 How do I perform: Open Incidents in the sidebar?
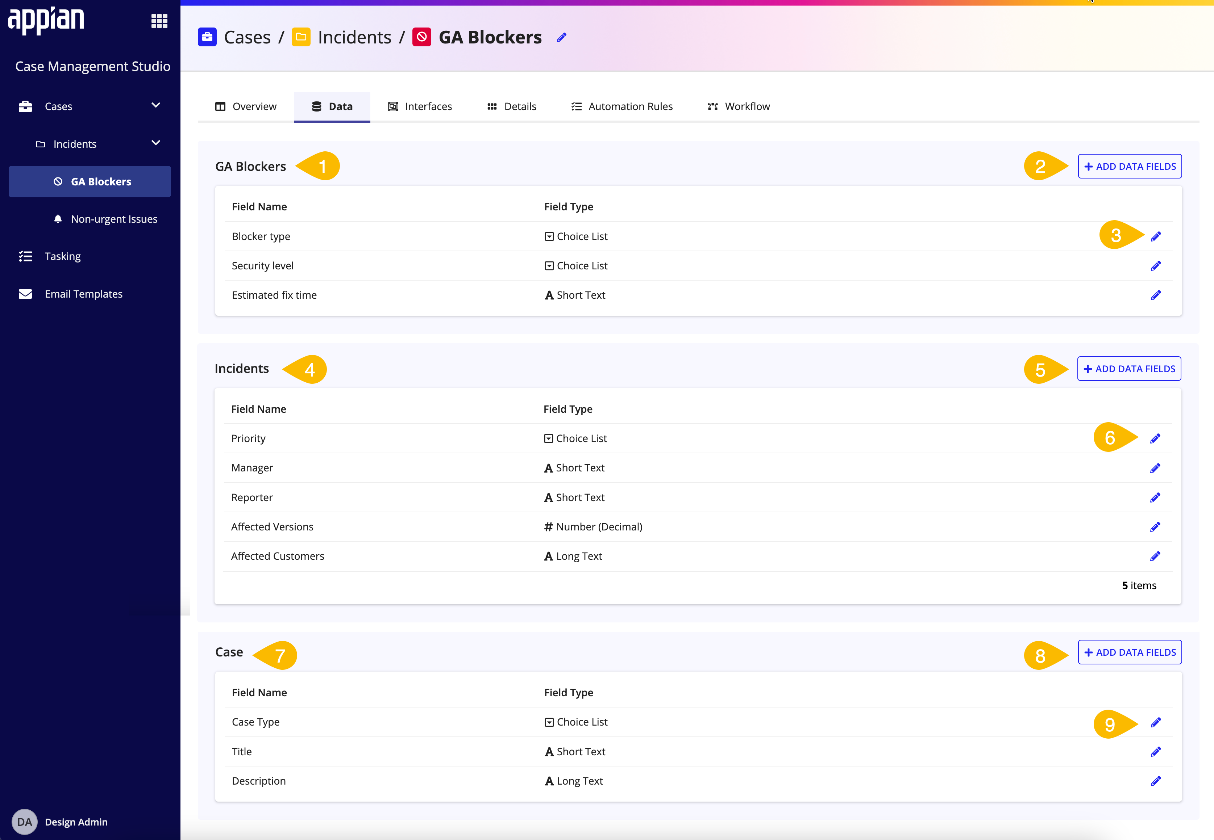point(75,144)
